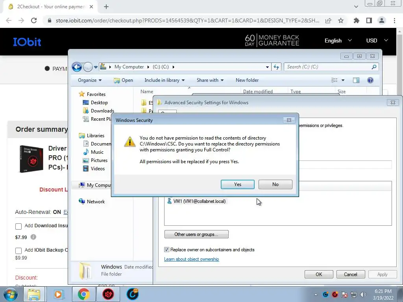Open Chrome profile icon
Image resolution: width=403 pixels, height=302 pixels.
[382, 20]
